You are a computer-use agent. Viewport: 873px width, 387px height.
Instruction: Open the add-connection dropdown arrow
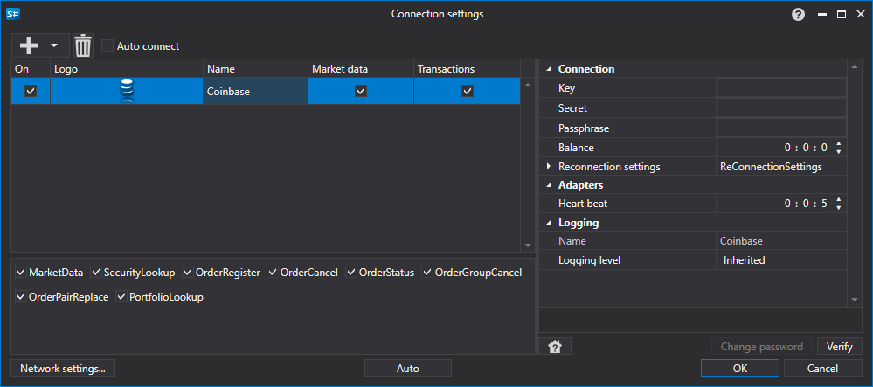tap(54, 45)
